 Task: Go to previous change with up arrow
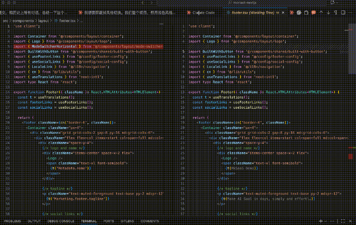[321, 13]
